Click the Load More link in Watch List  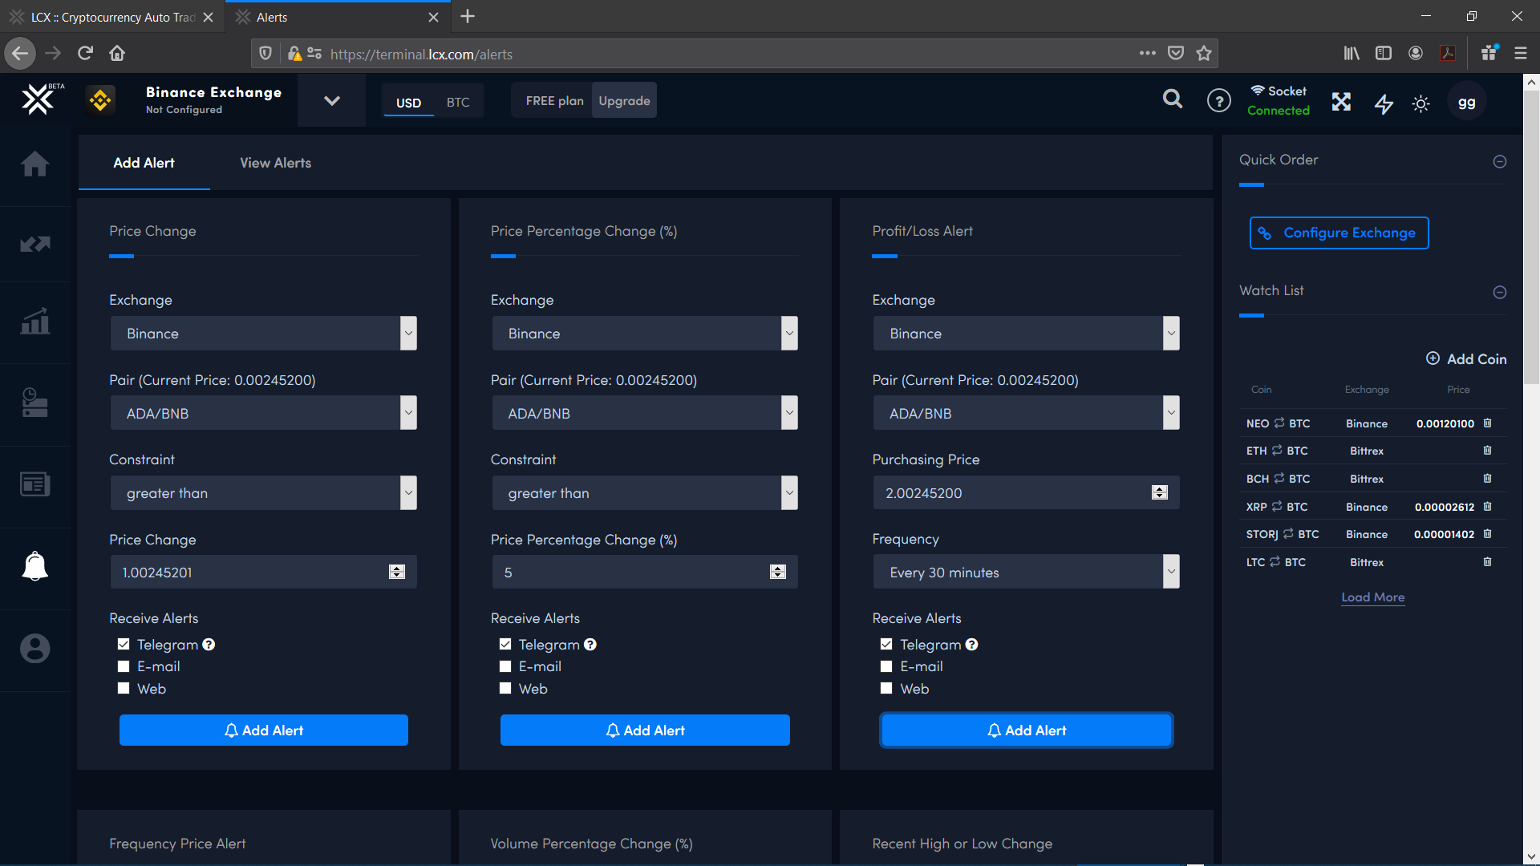(x=1372, y=597)
